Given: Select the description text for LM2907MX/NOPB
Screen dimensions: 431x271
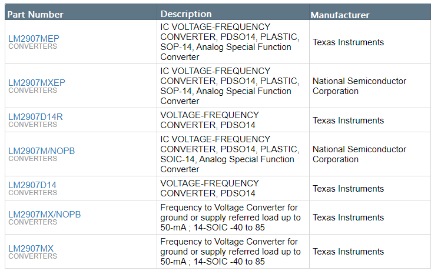Looking at the screenshot, I should click(x=230, y=218).
